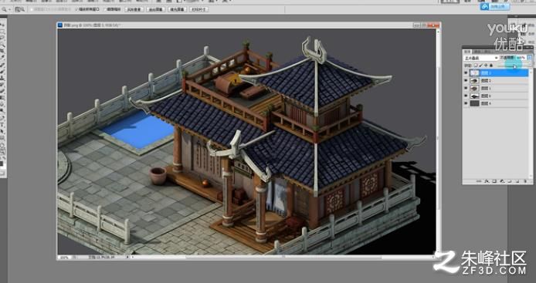Click the 填充屏幕 fill screen button
The image size is (536, 283).
click(177, 9)
